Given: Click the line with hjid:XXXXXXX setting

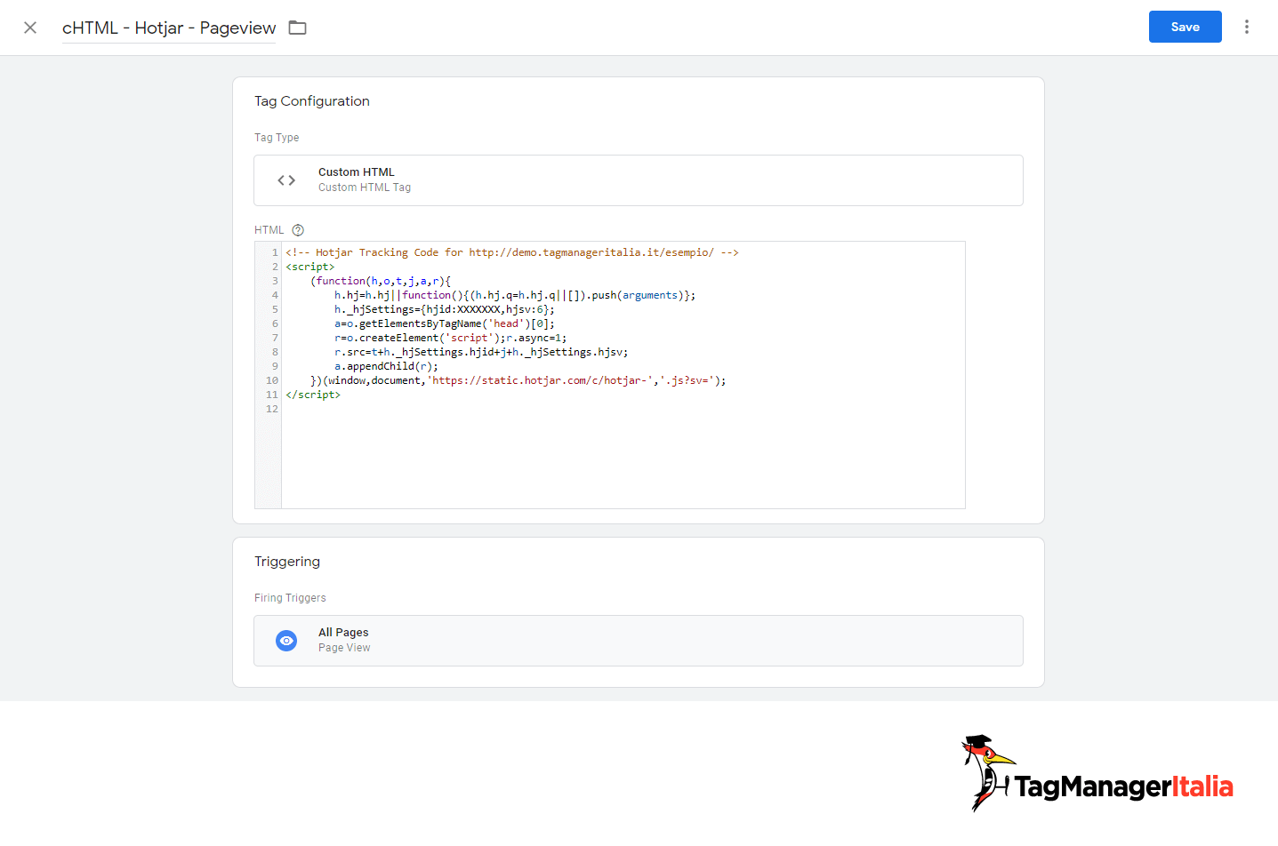Looking at the screenshot, I should (x=445, y=309).
